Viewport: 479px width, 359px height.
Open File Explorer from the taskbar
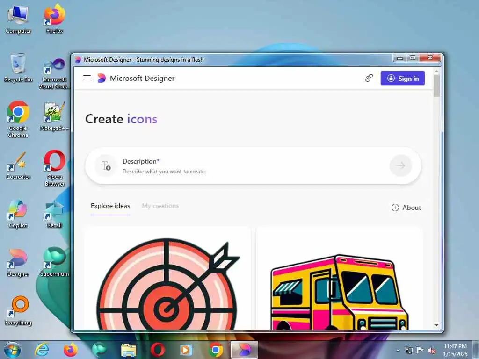128,350
